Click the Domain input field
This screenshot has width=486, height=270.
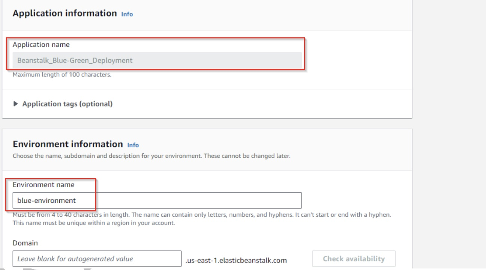[97, 259]
